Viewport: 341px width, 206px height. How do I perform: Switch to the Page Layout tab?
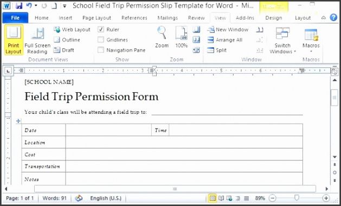click(x=97, y=18)
